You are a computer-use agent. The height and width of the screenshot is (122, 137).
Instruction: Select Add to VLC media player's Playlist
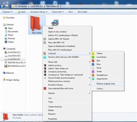63,35
